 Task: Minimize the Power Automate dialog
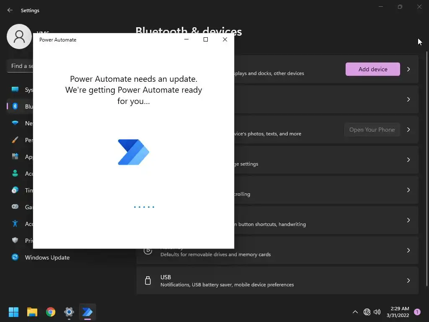[186, 39]
